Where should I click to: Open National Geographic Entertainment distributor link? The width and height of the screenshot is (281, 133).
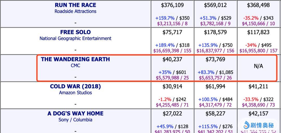pyautogui.click(x=75, y=39)
